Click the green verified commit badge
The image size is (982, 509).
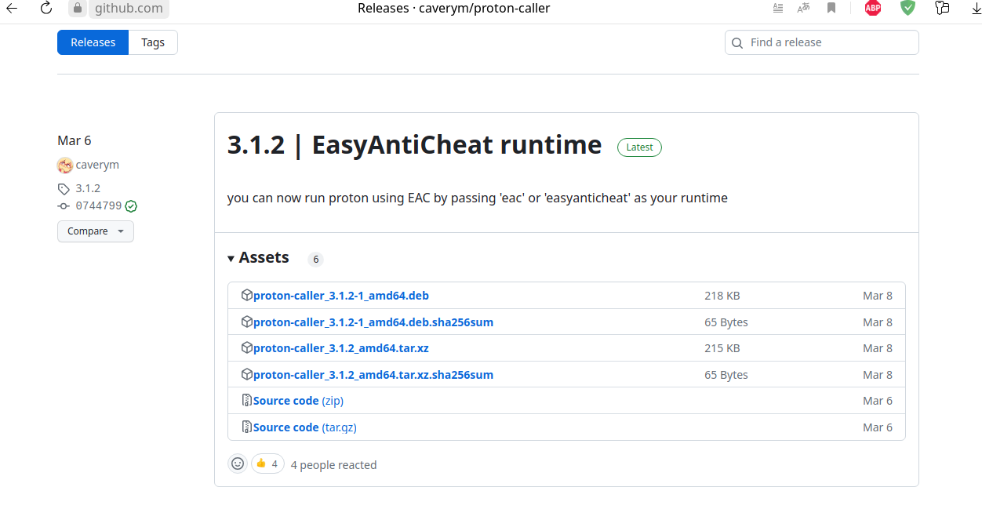click(131, 206)
